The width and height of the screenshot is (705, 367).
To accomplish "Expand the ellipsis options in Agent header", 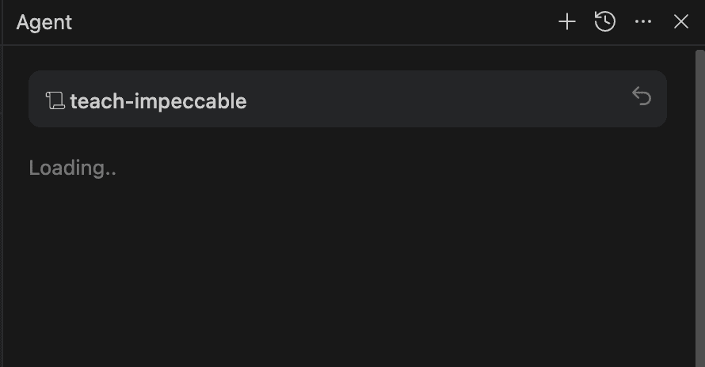I will (643, 22).
